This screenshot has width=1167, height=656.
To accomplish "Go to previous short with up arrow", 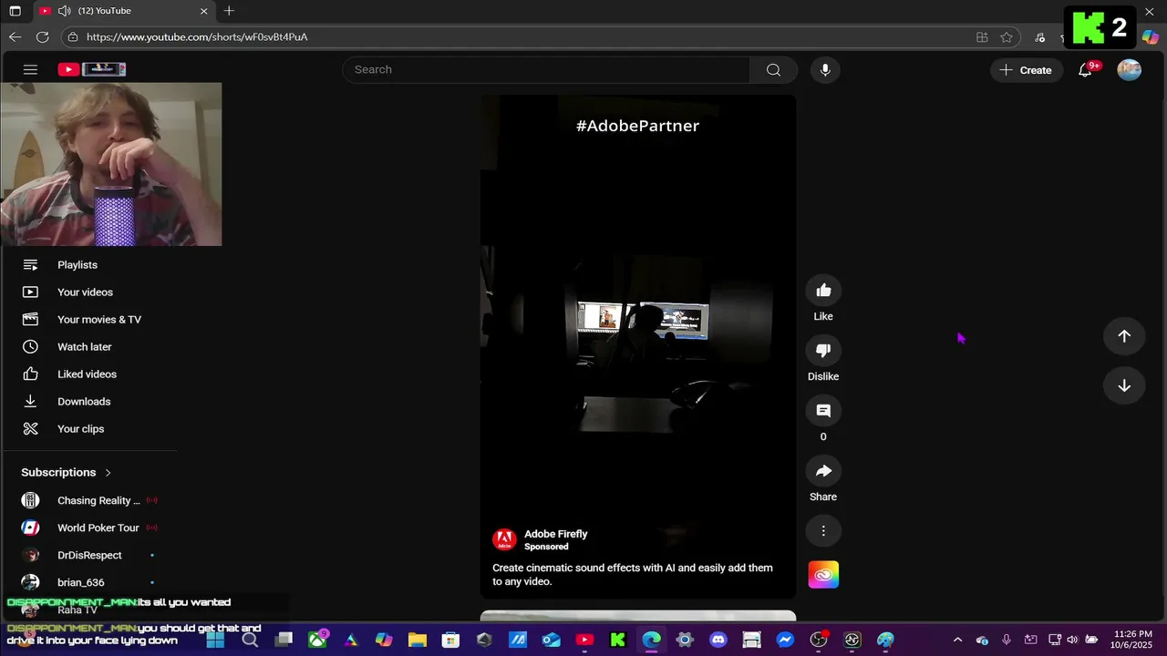I will click(x=1124, y=336).
